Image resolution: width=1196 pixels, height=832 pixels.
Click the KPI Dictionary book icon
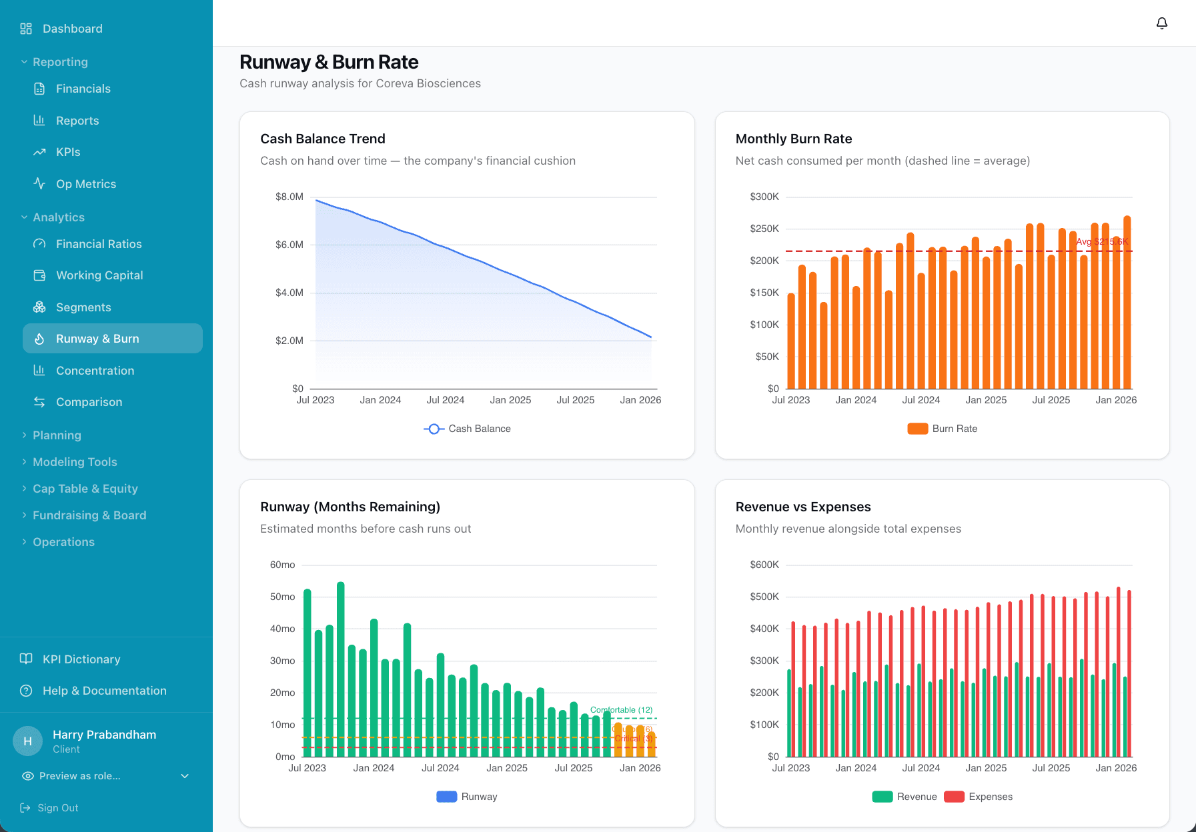pyautogui.click(x=26, y=659)
